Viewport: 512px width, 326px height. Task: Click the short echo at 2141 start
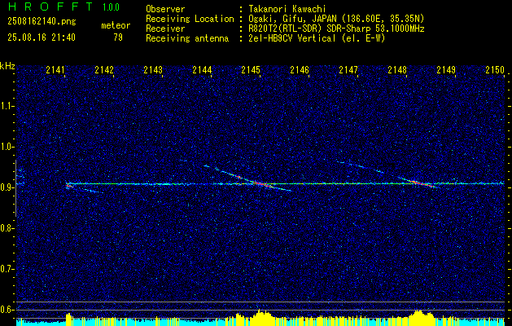tap(68, 186)
